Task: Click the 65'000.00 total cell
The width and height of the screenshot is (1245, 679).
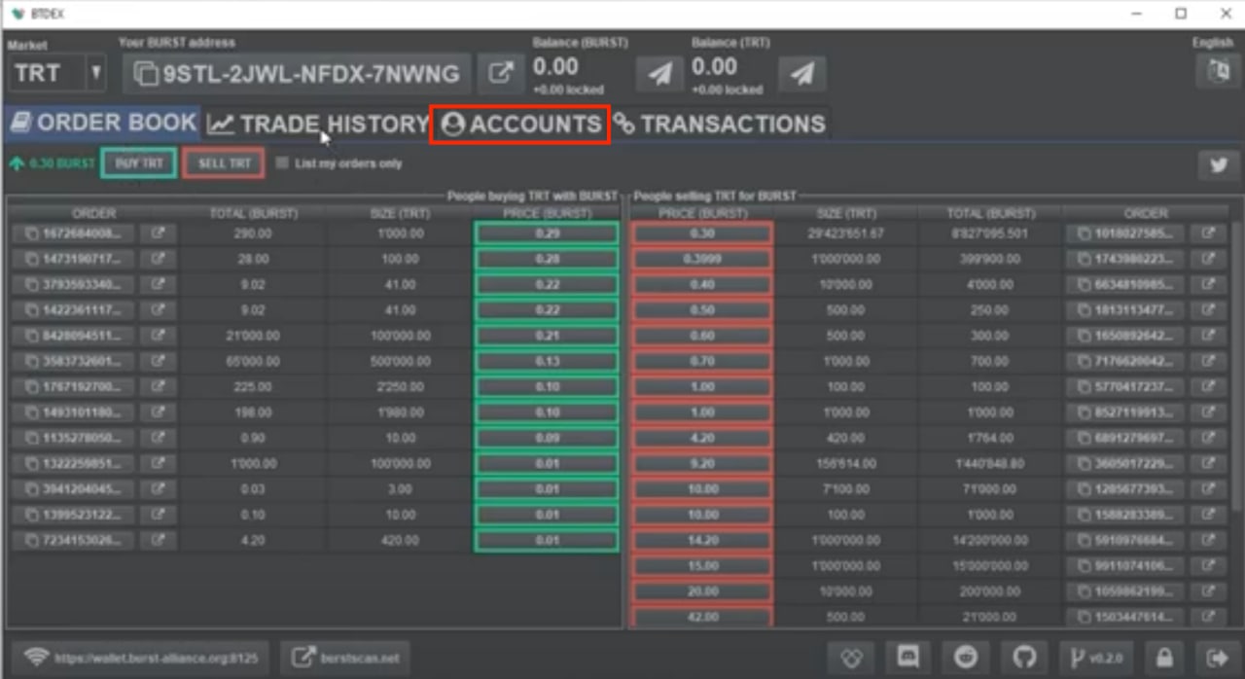Action: click(x=252, y=362)
